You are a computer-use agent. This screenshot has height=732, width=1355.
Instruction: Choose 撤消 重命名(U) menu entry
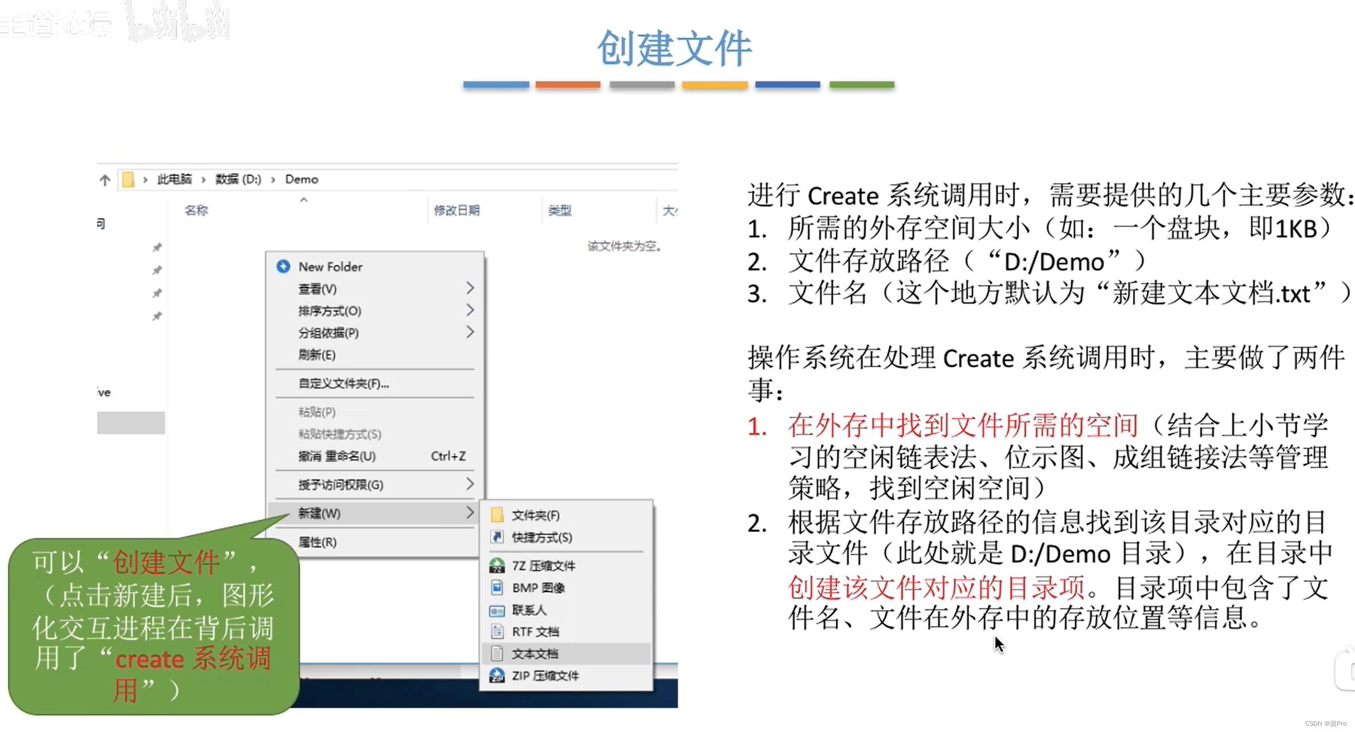pos(375,456)
